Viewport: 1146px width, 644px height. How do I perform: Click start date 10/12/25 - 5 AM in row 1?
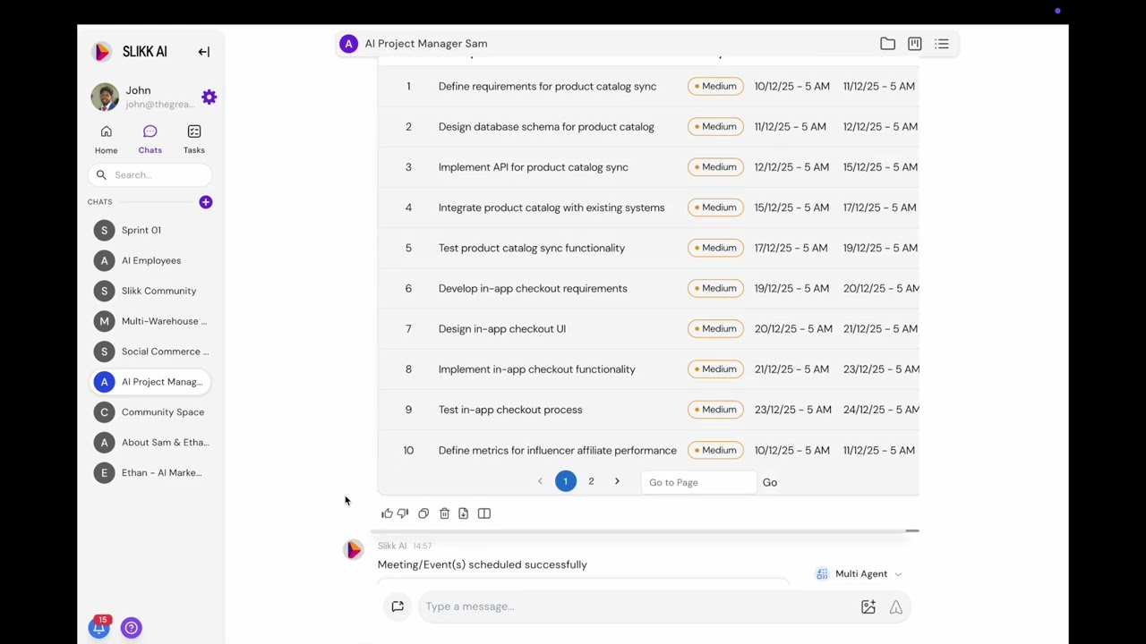pyautogui.click(x=791, y=87)
